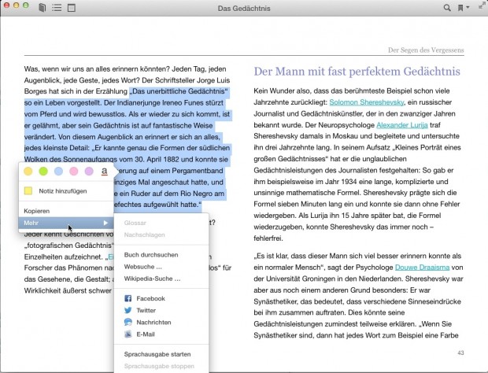Click heading Der Mann mit fast perfektem Gedächtnis
488x373 pixels.
coord(357,72)
